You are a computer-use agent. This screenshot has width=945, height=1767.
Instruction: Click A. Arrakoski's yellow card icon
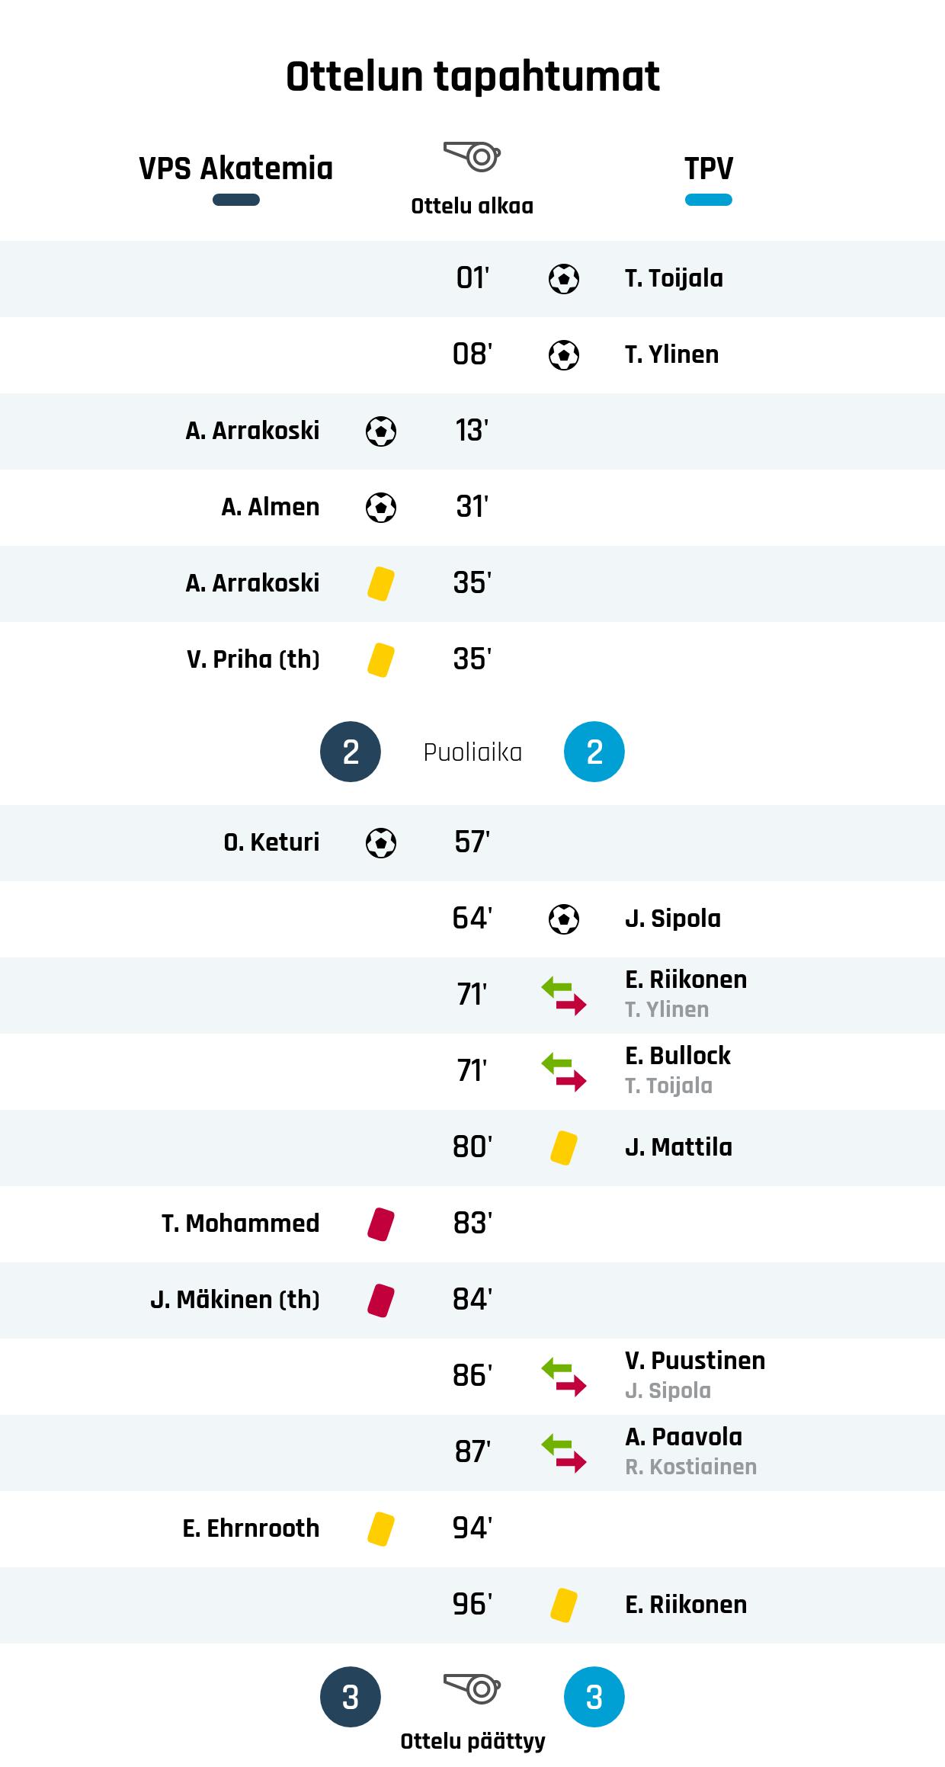(380, 584)
